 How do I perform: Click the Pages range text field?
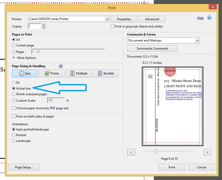coord(68,52)
